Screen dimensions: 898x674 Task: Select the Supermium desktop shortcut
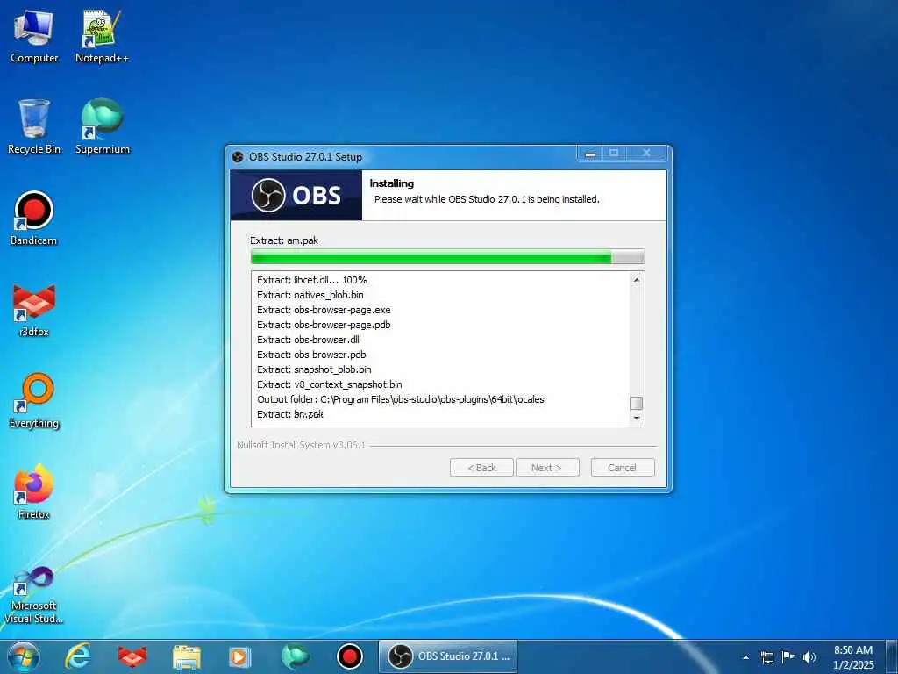click(x=103, y=127)
